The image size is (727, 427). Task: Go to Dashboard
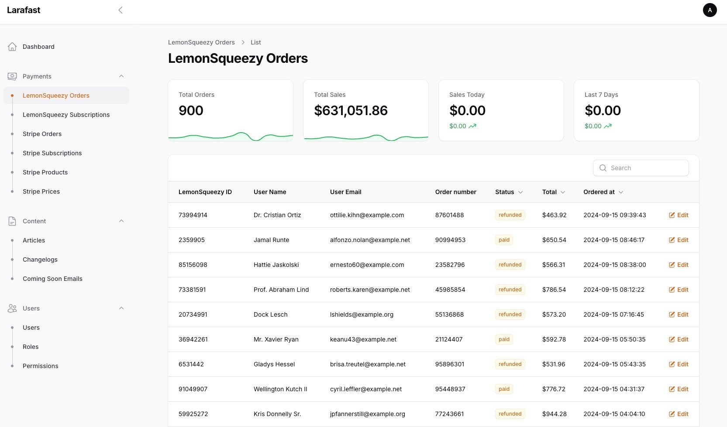(66, 47)
